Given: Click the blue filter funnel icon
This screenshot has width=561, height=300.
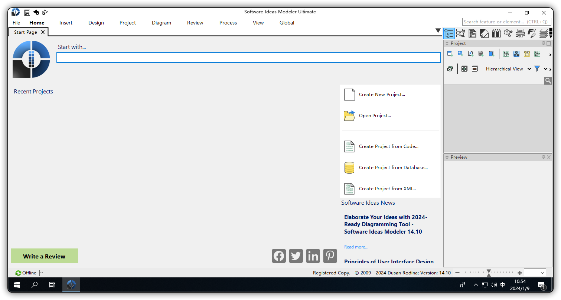Looking at the screenshot, I should click(537, 69).
